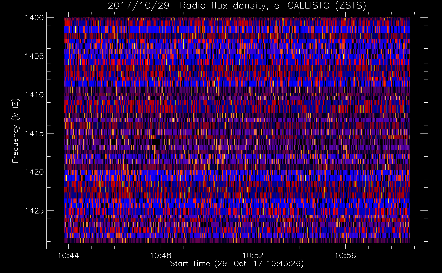442x273 pixels.
Task: Click the 10:48 time axis label
Action: coord(161,256)
